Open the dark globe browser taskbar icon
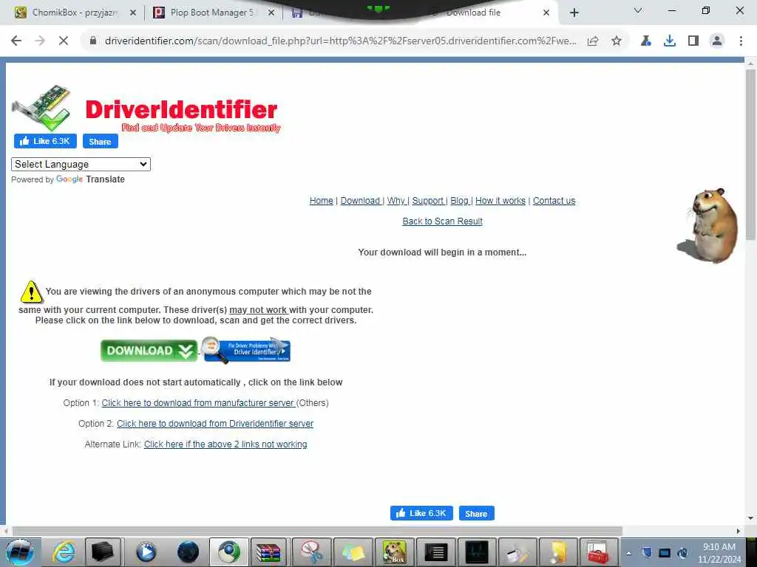This screenshot has width=757, height=567. [188, 552]
